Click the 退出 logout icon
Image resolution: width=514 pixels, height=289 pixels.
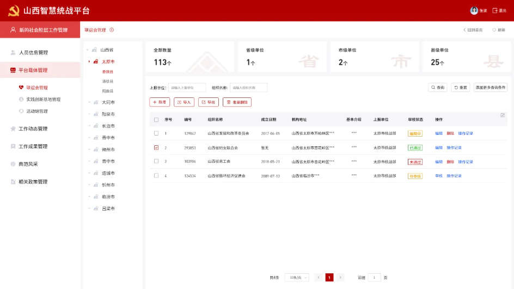(x=495, y=10)
